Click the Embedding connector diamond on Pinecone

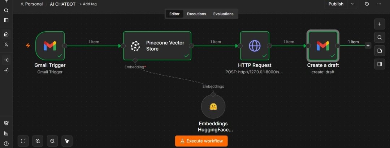[135, 60]
